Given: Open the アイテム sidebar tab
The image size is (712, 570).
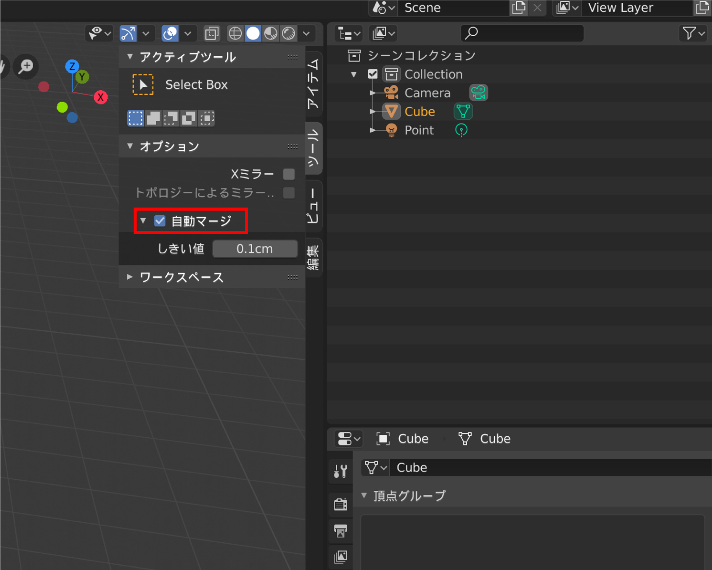Looking at the screenshot, I should (314, 84).
